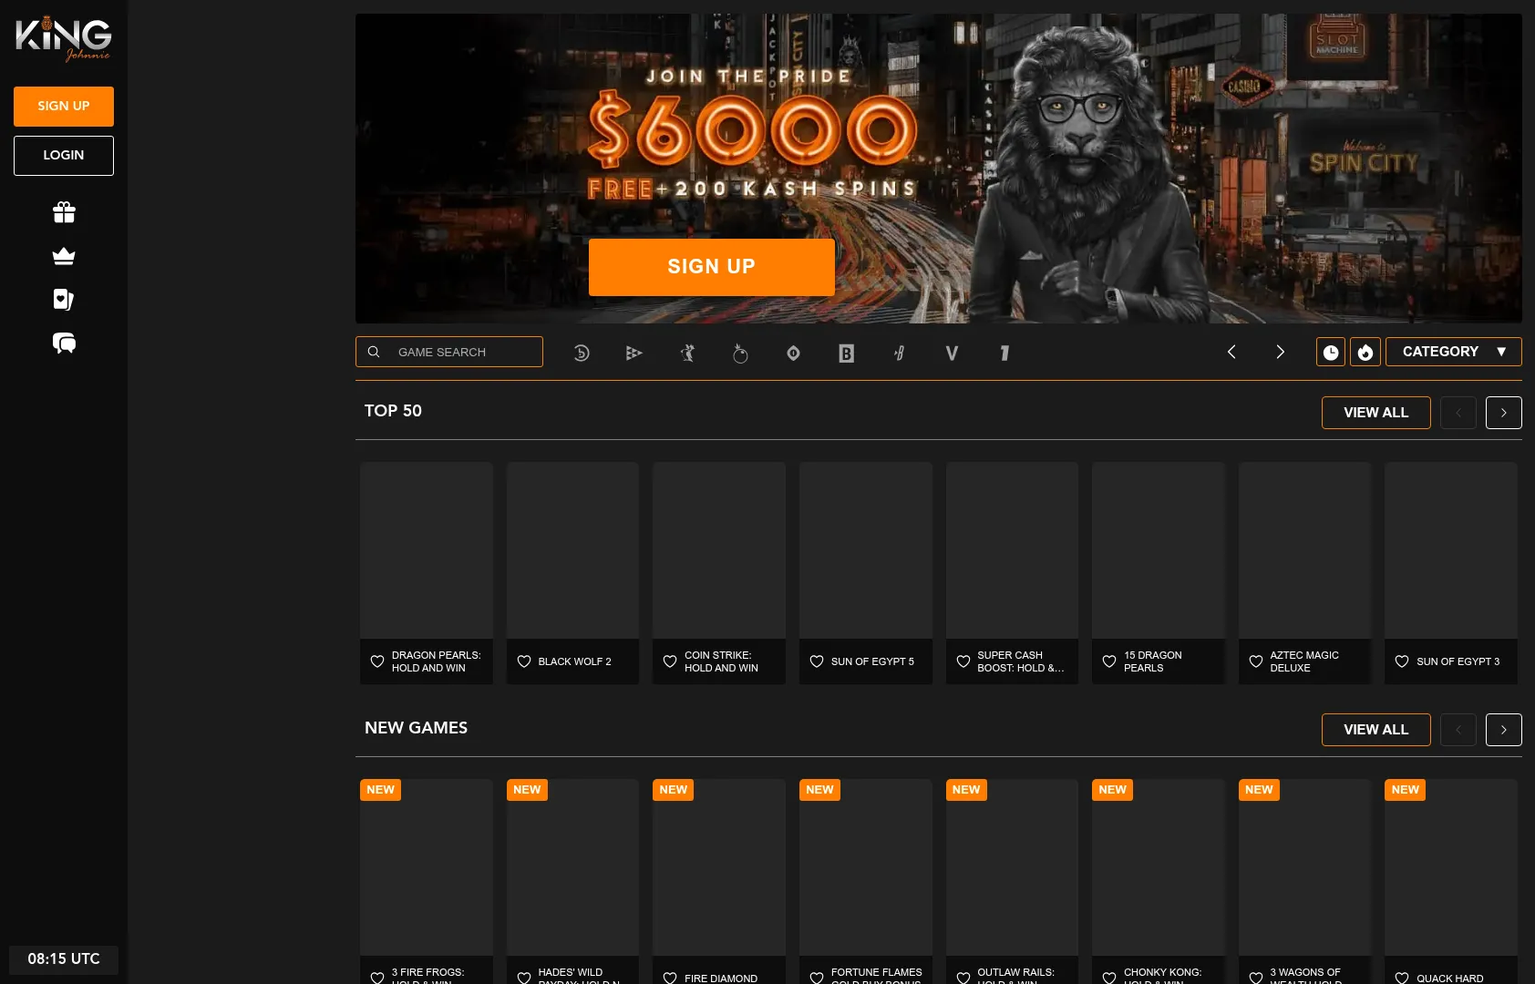The image size is (1535, 984).
Task: Toggle heart on Super Cash Boost
Action: 963,661
